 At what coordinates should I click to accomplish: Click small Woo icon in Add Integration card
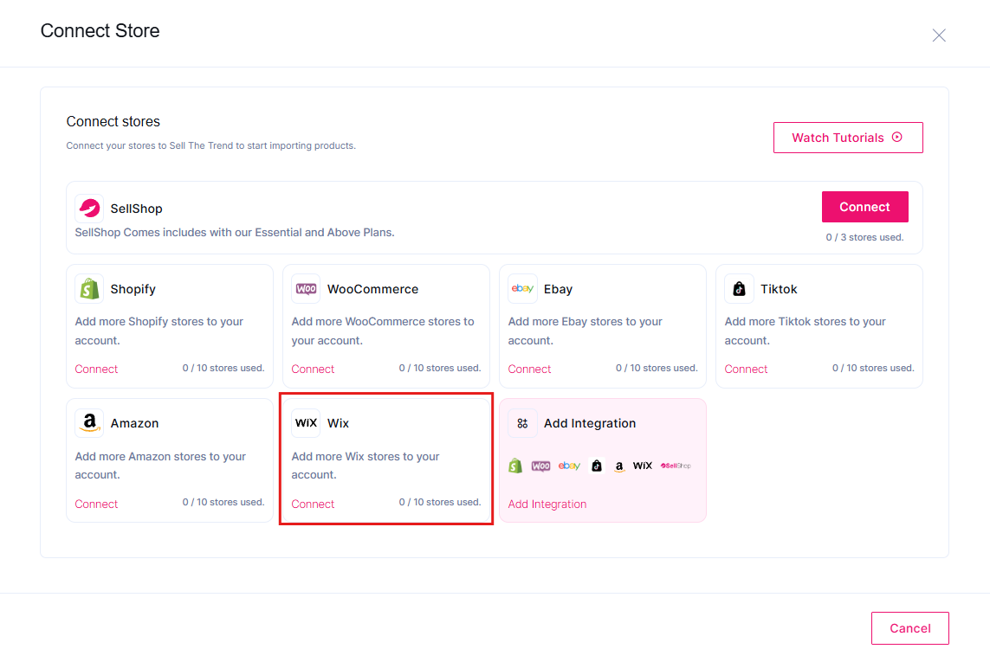tap(540, 466)
